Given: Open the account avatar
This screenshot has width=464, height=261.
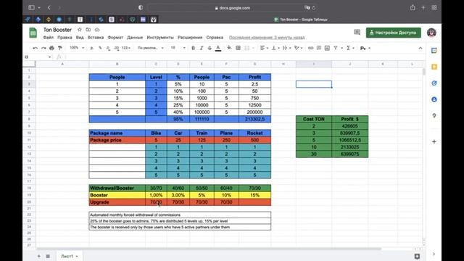Looking at the screenshot, I should (x=431, y=33).
